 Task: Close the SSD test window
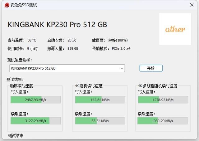coord(192,5)
